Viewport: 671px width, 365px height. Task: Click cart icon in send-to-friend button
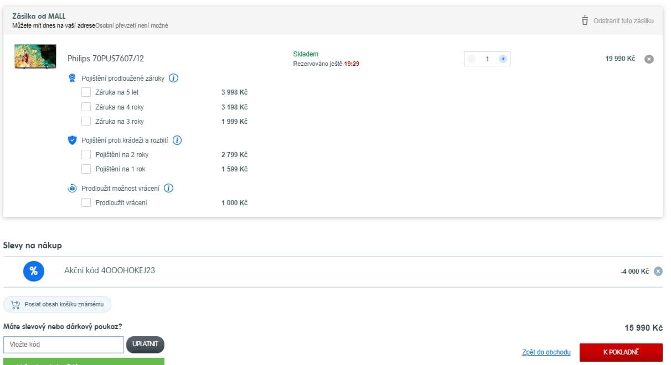point(15,304)
